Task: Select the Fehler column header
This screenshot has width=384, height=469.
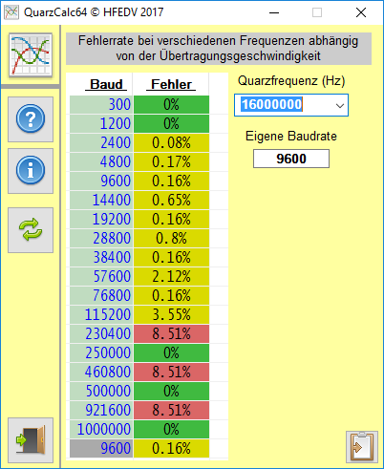Action: point(171,84)
